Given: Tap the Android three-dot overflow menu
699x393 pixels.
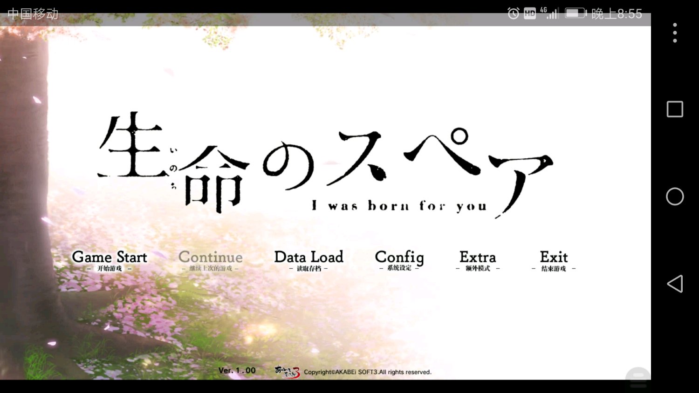Looking at the screenshot, I should (x=675, y=33).
